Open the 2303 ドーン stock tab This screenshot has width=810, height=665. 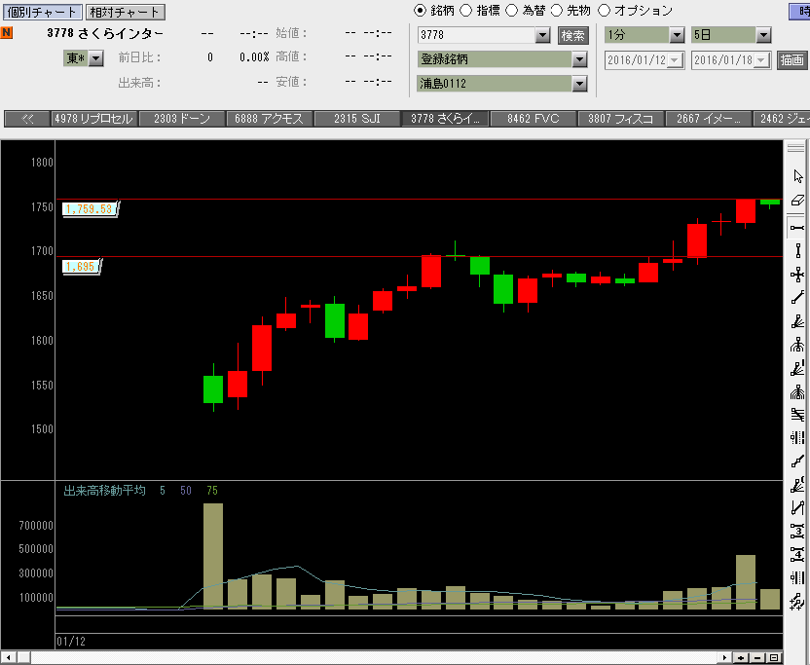coord(182,119)
